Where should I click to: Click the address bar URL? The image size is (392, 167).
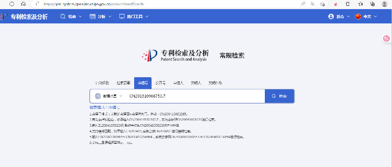94,4
